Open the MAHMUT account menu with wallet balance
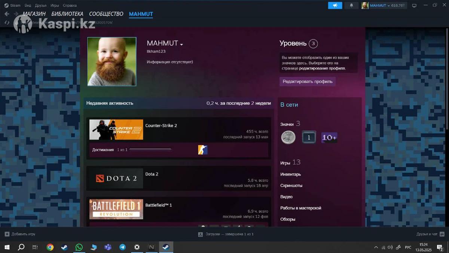This screenshot has height=253, width=449. coord(383,6)
